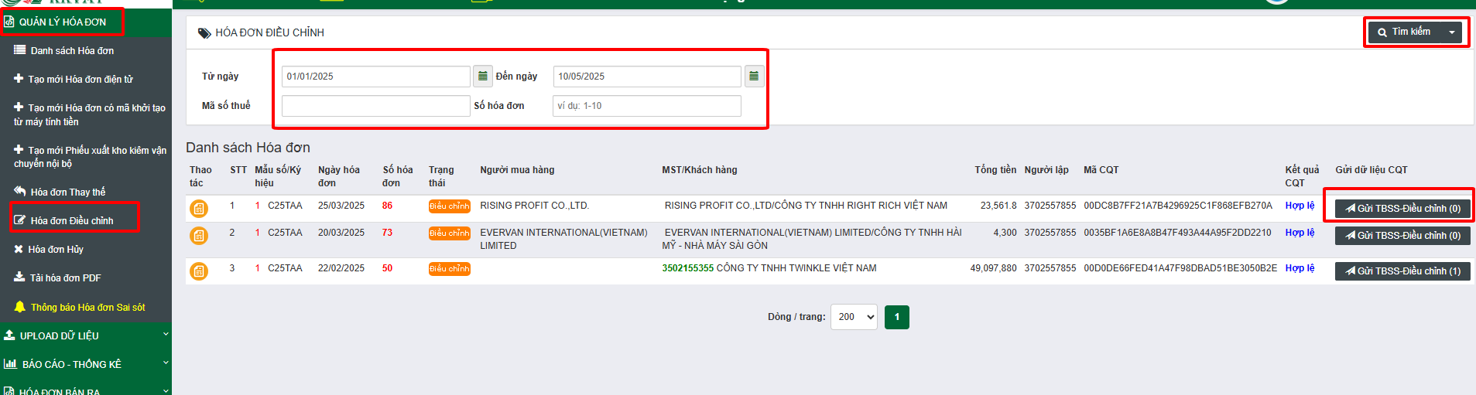The image size is (1476, 395).
Task: Click Hợp lệ link for invoice 86
Action: (1300, 206)
